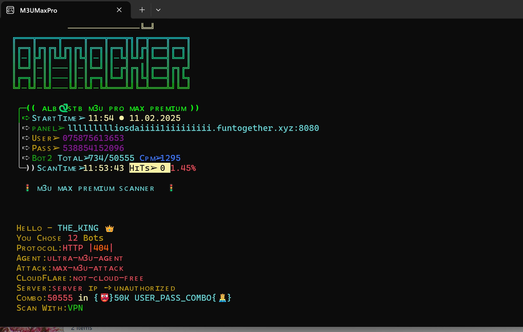Click the panel URL funtogether.xyz:8080
523x332 pixels.
194,128
